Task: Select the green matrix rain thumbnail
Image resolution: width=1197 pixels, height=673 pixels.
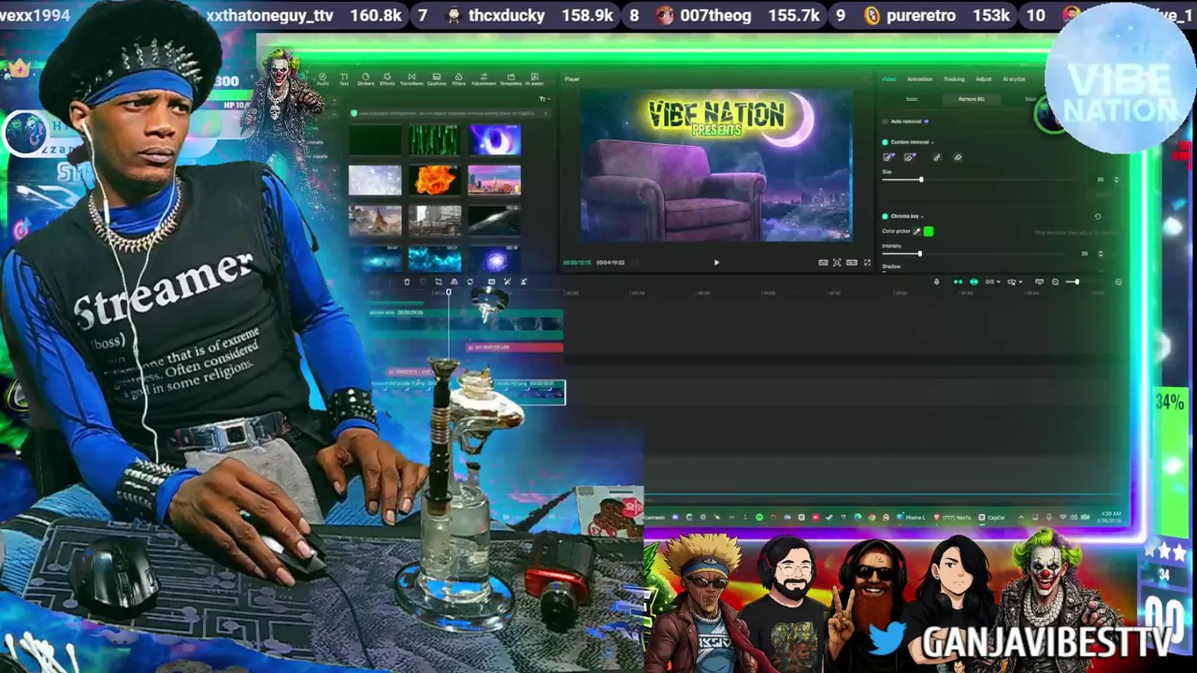Action: 434,140
